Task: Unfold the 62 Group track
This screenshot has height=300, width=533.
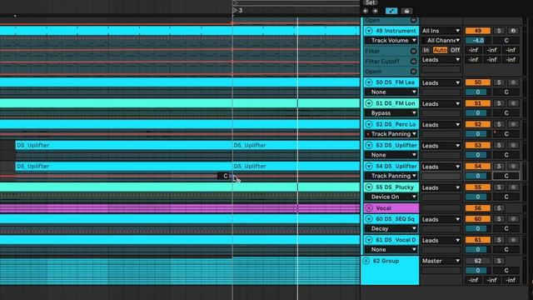Action: tap(366, 261)
